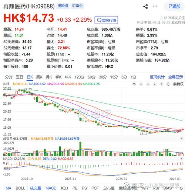Click the MA10:14.02 average label
185x191 pixels.
37,84
